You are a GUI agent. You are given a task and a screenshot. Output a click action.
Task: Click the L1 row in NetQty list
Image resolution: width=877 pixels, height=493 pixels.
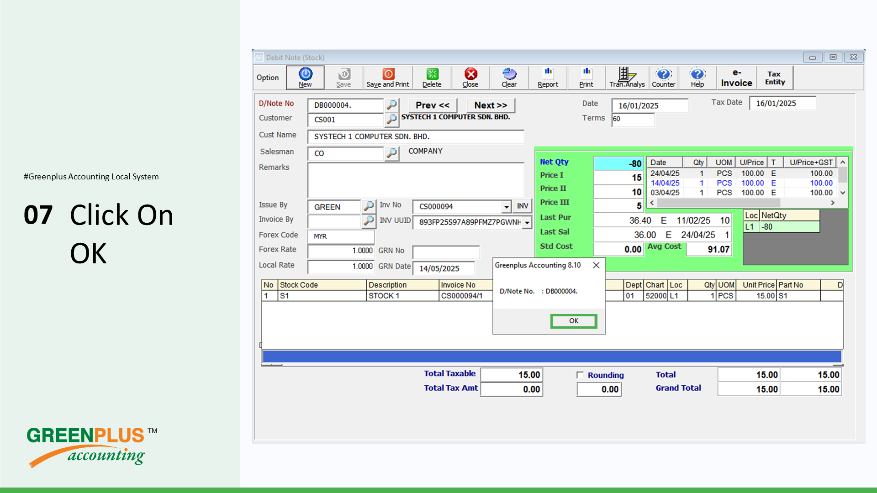click(782, 227)
